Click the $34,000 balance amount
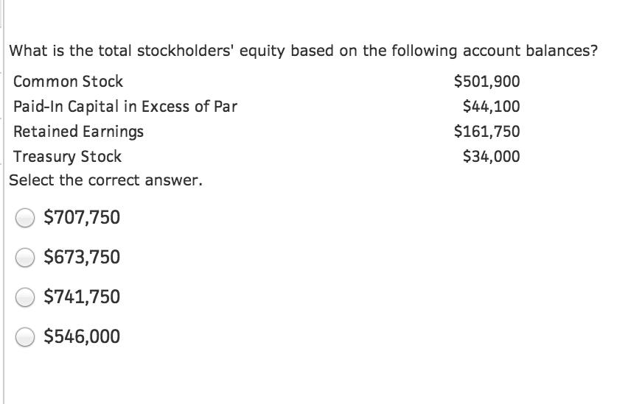Image resolution: width=642 pixels, height=404 pixels. tap(491, 157)
